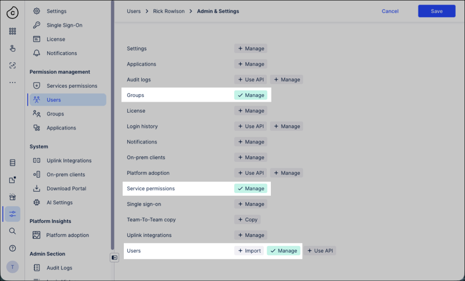Viewport: 465px width, 281px height.
Task: Click the help question mark icon
Action: click(x=12, y=248)
